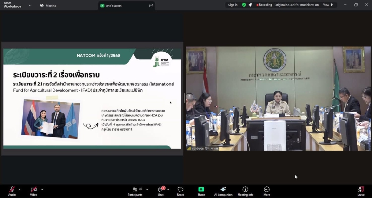Open the shared screen options ellipsis
This screenshot has width=372, height=198.
151,6
